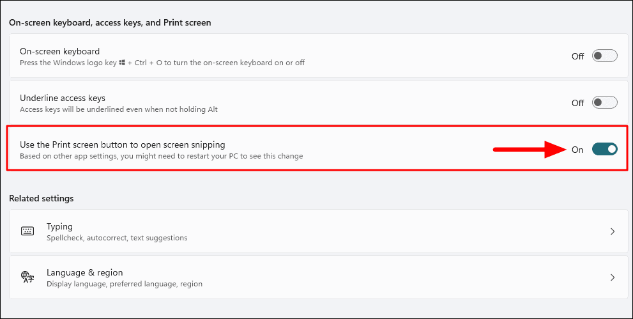Click the Windows logo glyph in keyboard description
The width and height of the screenshot is (633, 319).
123,63
